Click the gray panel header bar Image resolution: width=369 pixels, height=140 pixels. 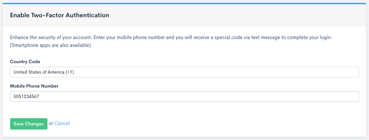pyautogui.click(x=228, y=15)
